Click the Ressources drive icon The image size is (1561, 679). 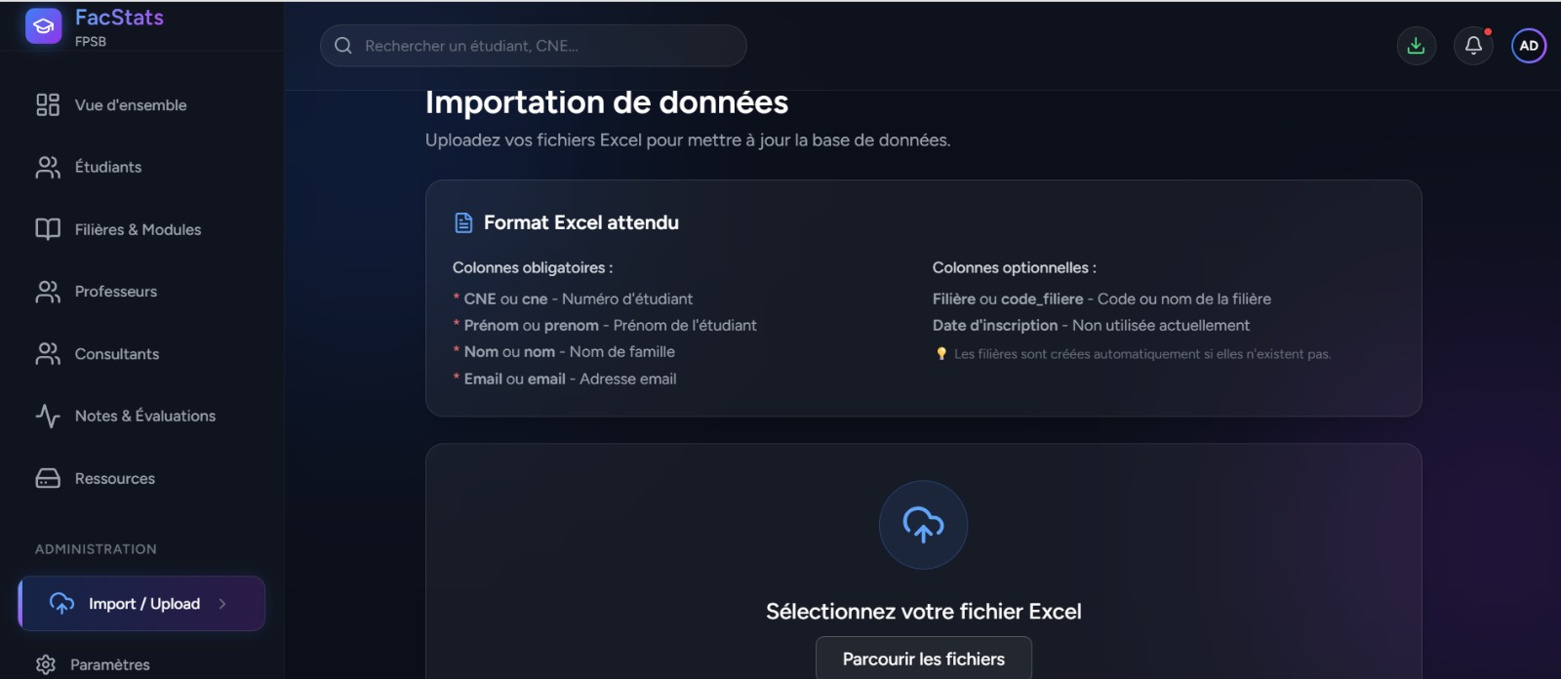[x=48, y=478]
